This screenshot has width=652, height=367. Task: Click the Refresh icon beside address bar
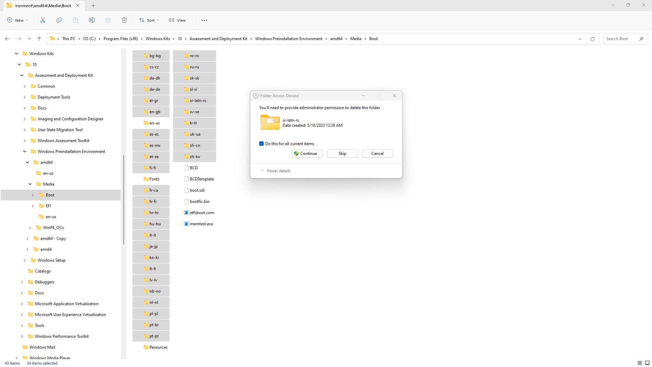593,39
